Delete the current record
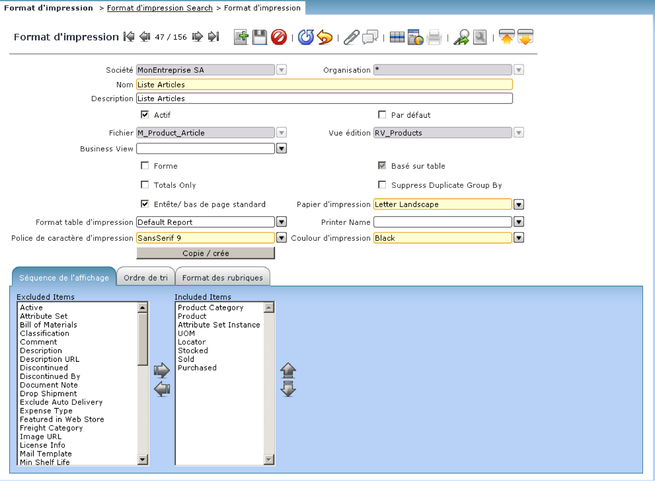The height and width of the screenshot is (481, 655). [x=278, y=37]
